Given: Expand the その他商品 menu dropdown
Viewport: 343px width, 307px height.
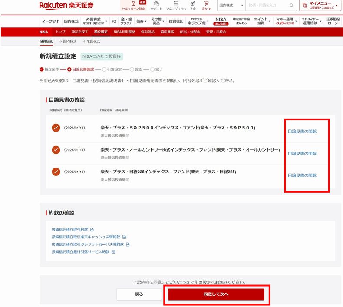Looking at the screenshot, I should [163, 21].
